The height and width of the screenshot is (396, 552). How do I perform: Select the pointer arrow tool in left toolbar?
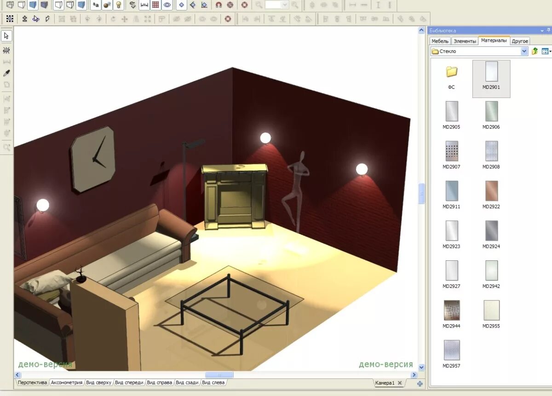click(x=6, y=36)
